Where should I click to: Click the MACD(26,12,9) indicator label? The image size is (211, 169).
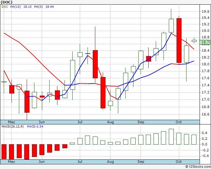pyautogui.click(x=12, y=127)
